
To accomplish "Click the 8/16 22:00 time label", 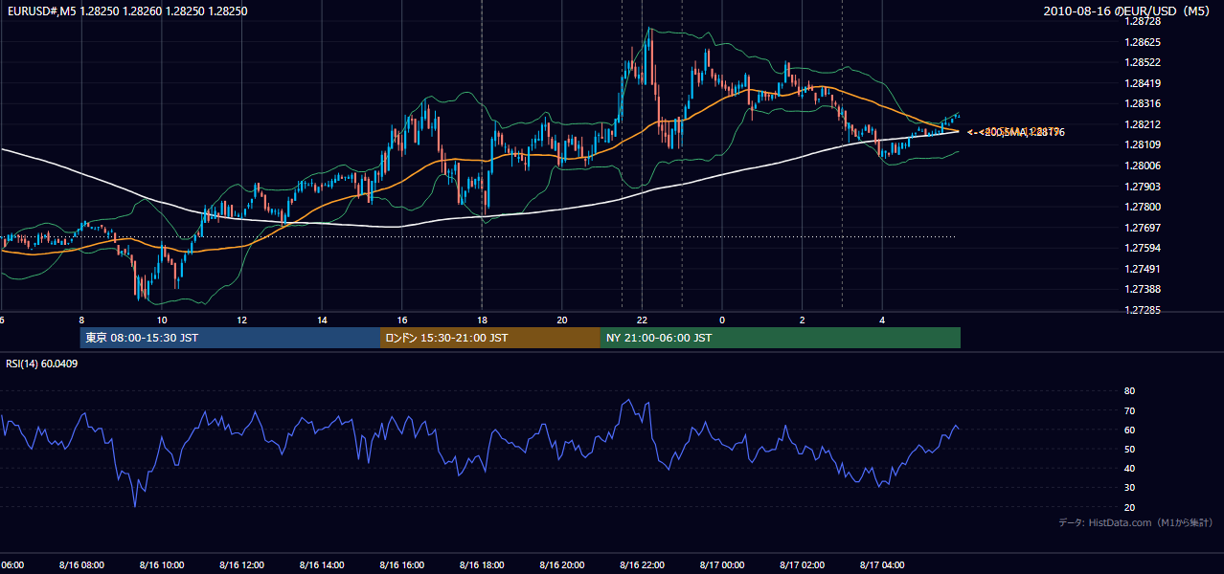I will click(x=642, y=564).
